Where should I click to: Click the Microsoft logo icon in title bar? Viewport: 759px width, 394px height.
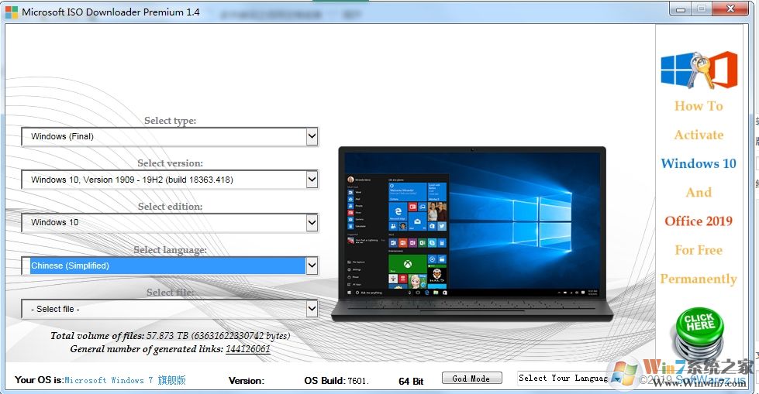coord(11,12)
